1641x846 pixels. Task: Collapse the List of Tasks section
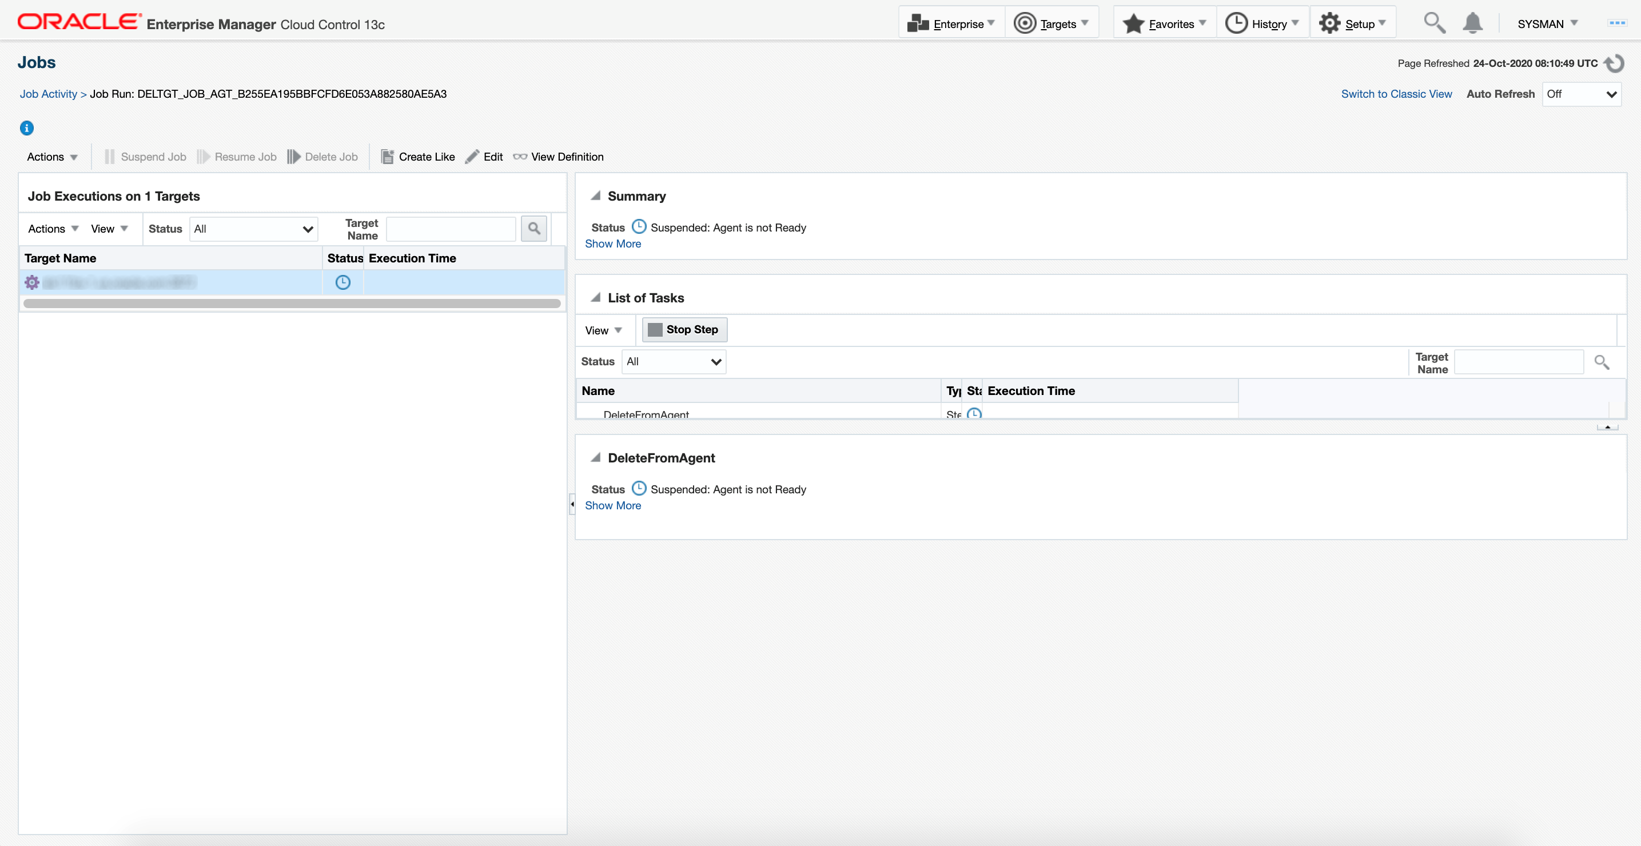pyautogui.click(x=596, y=297)
